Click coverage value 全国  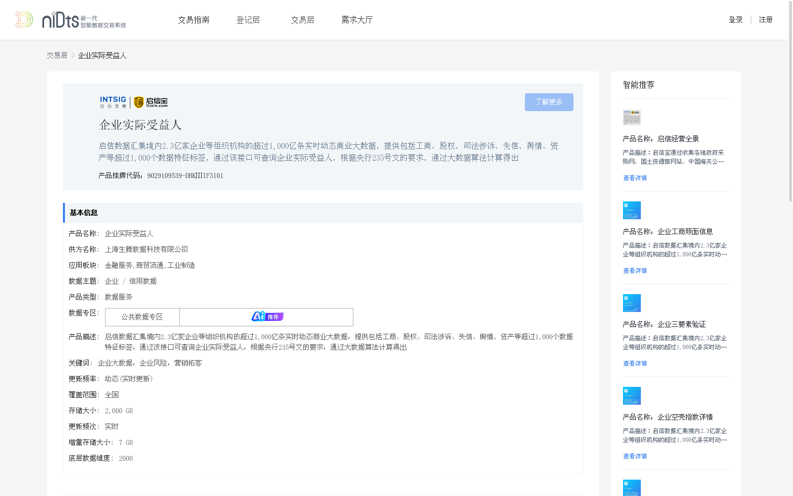[112, 395]
